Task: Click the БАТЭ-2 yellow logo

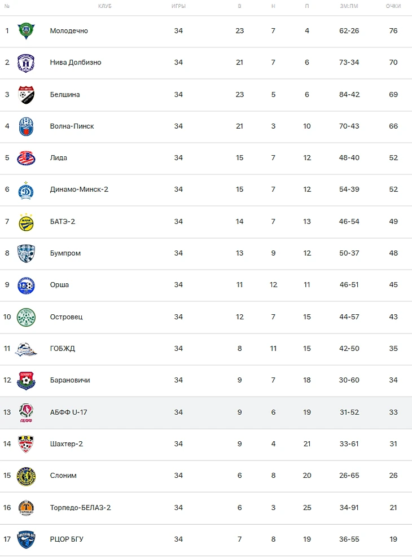Action: 26,222
